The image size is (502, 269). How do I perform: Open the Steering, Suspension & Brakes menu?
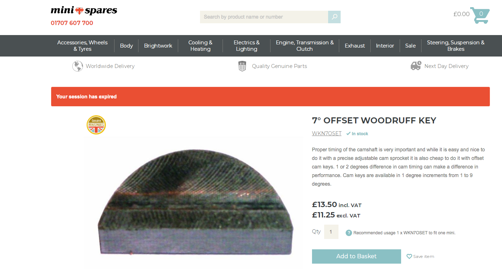(455, 46)
